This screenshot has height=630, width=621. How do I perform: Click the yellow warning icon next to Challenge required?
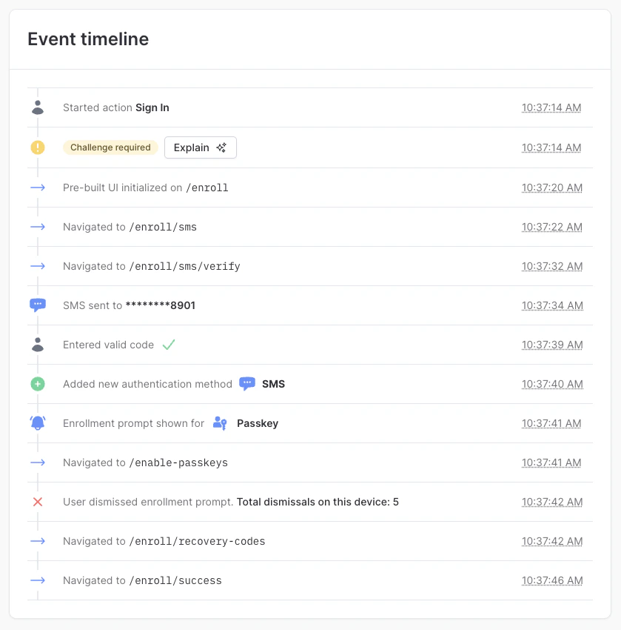point(38,147)
